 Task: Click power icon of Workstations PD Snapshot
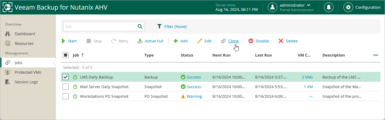(x=75, y=96)
